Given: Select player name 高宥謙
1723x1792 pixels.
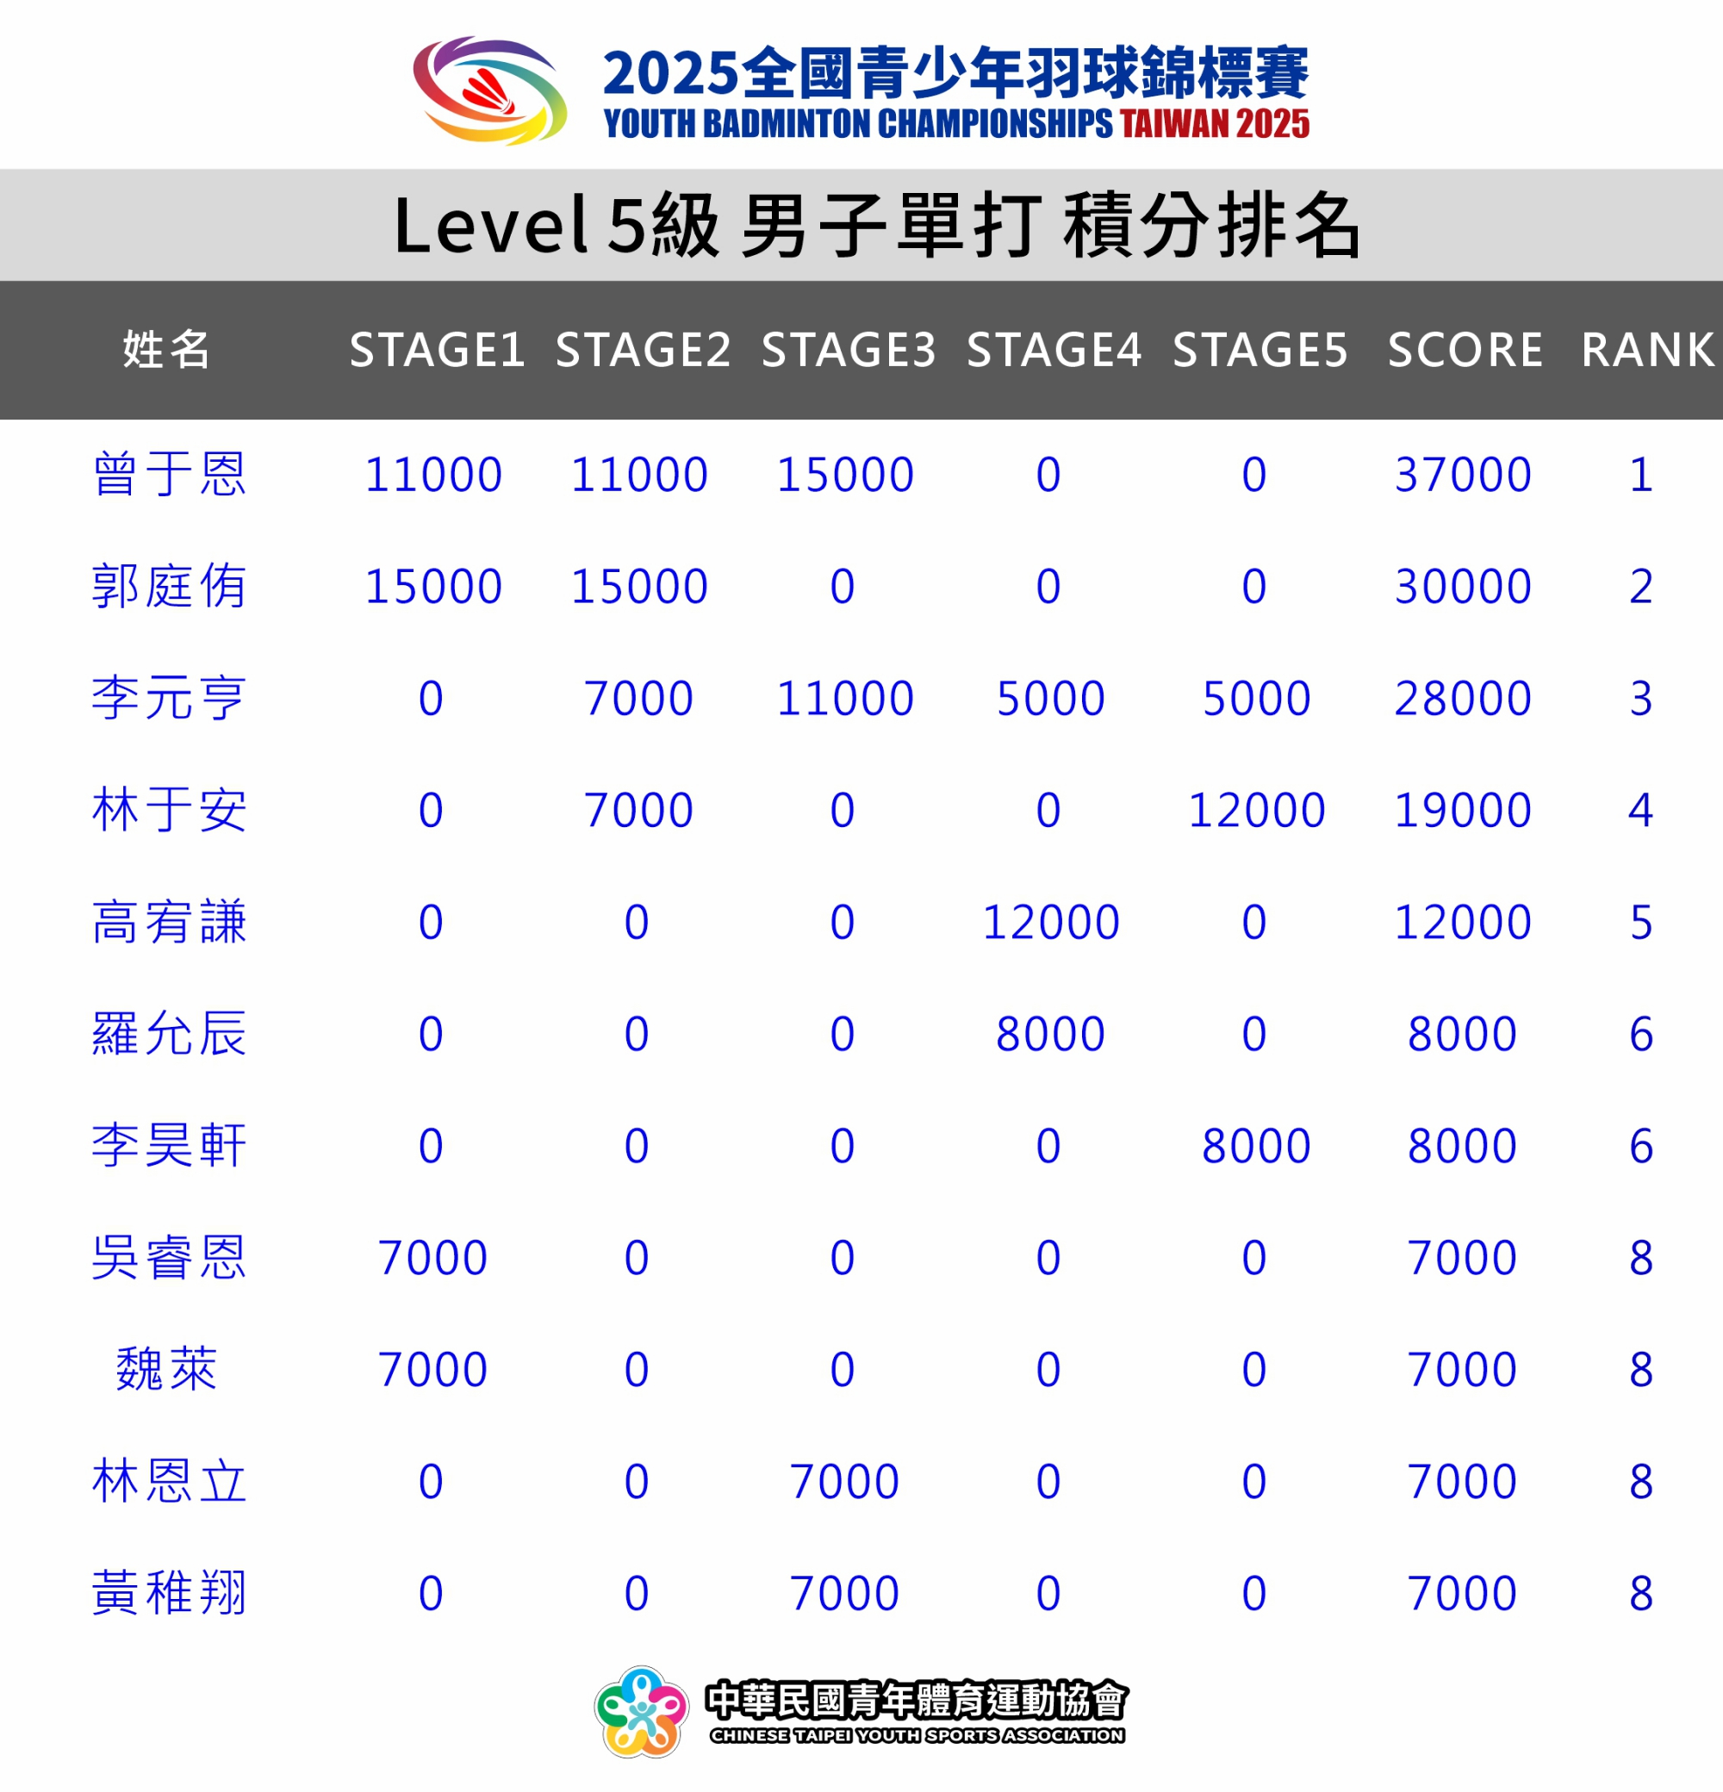Looking at the screenshot, I should 169,922.
